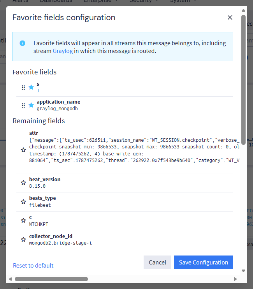The height and width of the screenshot is (289, 253).
Task: Select the application_name field label
Action: click(58, 102)
